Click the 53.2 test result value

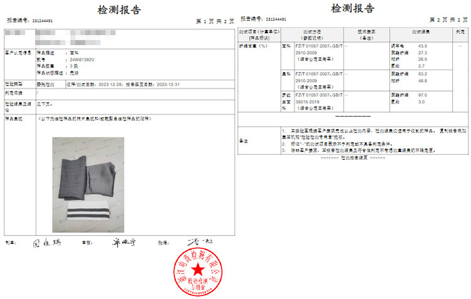[x=422, y=74]
